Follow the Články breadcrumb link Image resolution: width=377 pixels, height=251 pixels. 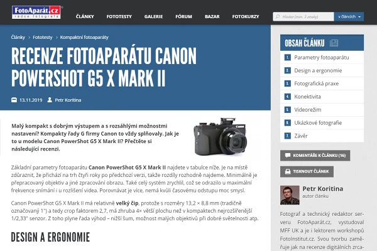click(18, 37)
